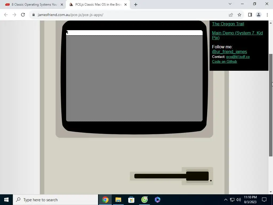Click the taskbar search box
The width and height of the screenshot is (273, 205).
pos(55,200)
